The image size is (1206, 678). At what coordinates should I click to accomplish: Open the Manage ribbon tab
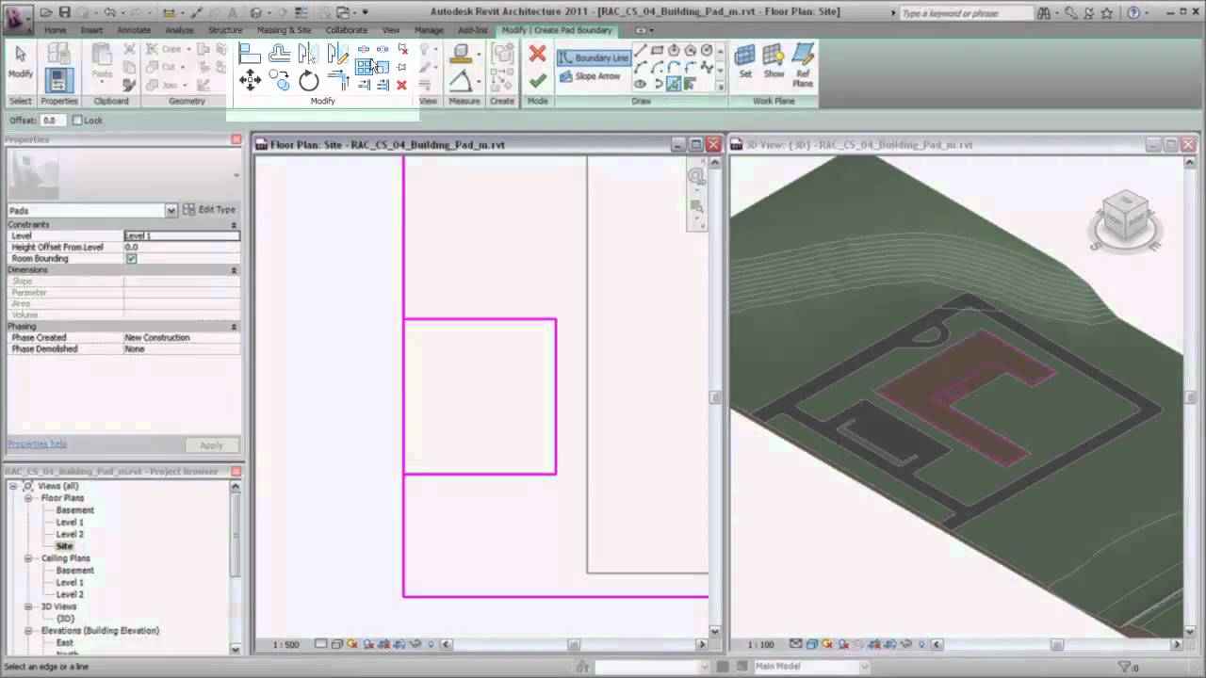pyautogui.click(x=429, y=30)
